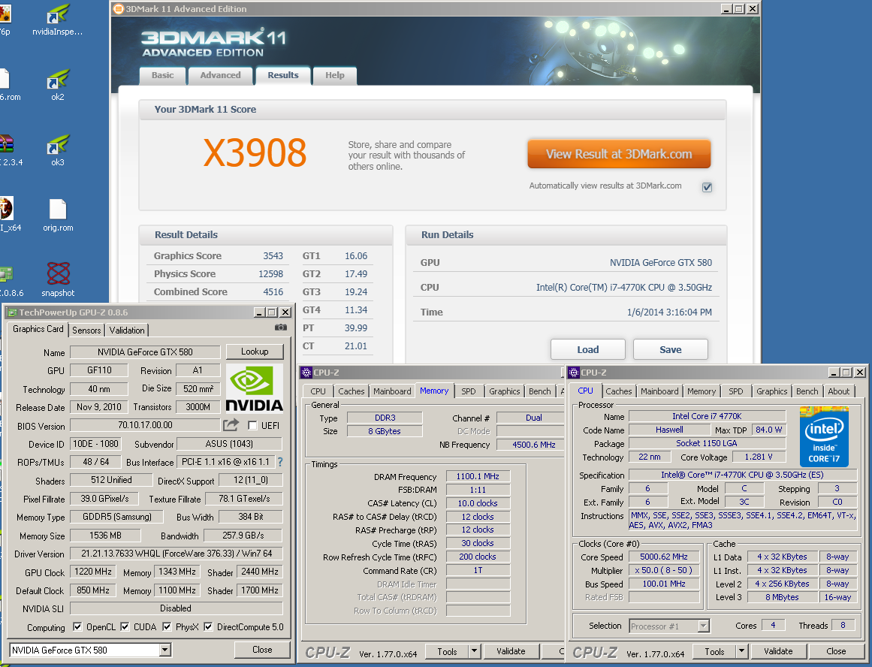
Task: Open SPD tab in right CPU-Z window
Action: coord(736,391)
